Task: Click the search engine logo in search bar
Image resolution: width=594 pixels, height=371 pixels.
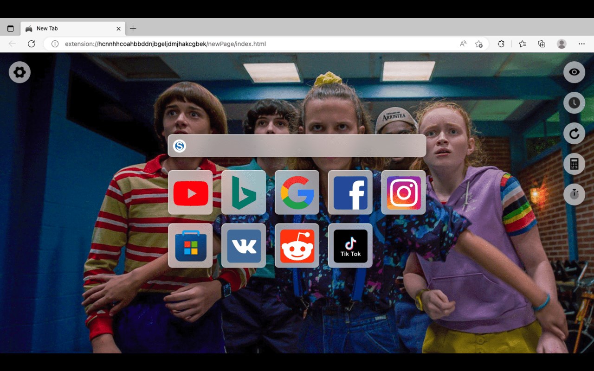Action: click(x=180, y=146)
